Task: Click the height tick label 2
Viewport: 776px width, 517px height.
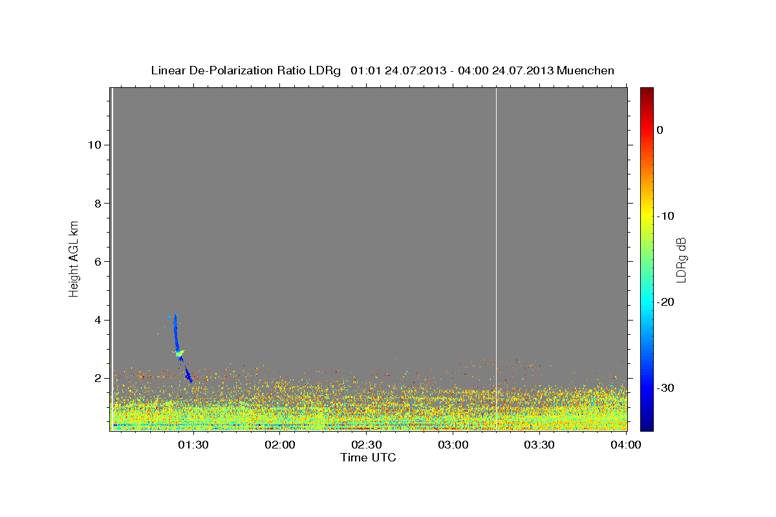Action: 96,378
